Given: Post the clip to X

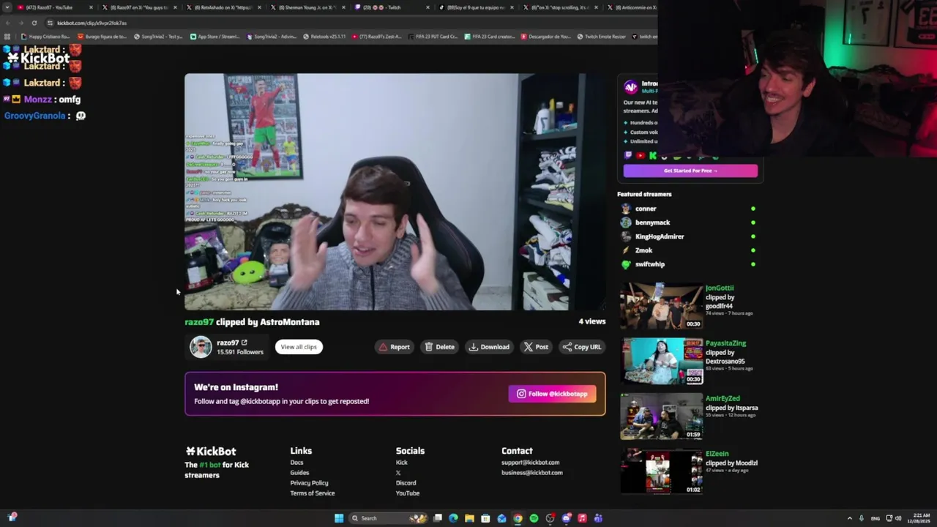Looking at the screenshot, I should 536,347.
